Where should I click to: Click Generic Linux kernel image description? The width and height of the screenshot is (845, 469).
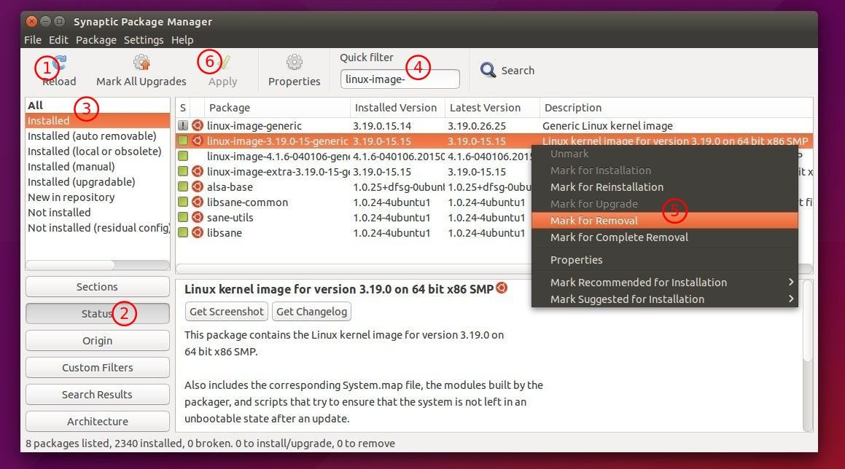pyautogui.click(x=607, y=126)
